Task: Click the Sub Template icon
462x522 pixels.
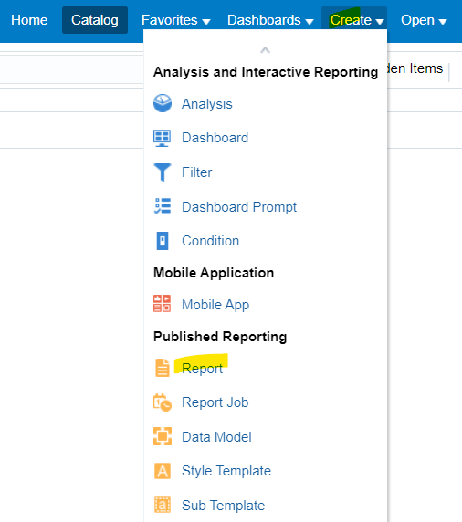Action: [x=163, y=505]
